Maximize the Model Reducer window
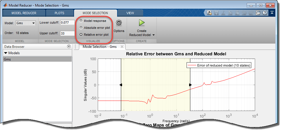The height and width of the screenshot is (132, 282). click(x=261, y=5)
